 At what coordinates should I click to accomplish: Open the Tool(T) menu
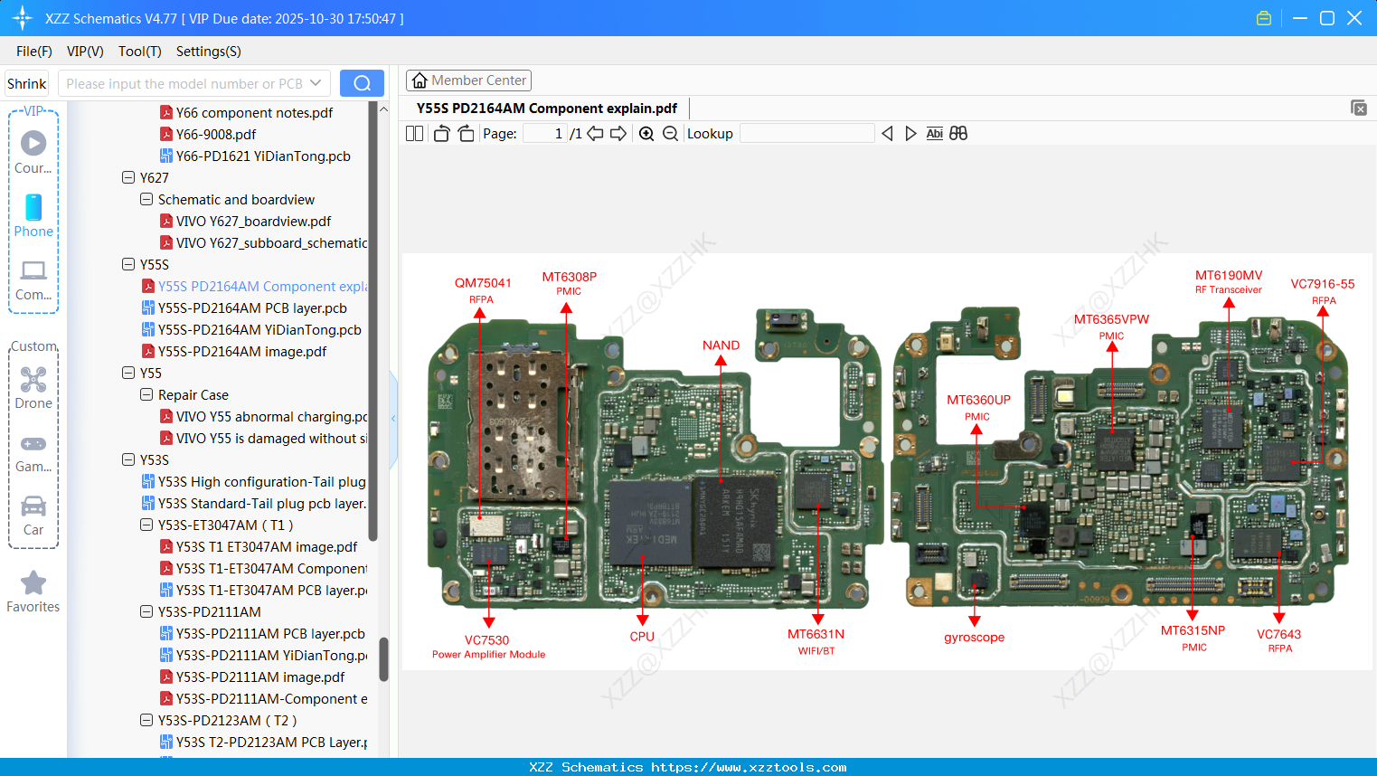139,52
